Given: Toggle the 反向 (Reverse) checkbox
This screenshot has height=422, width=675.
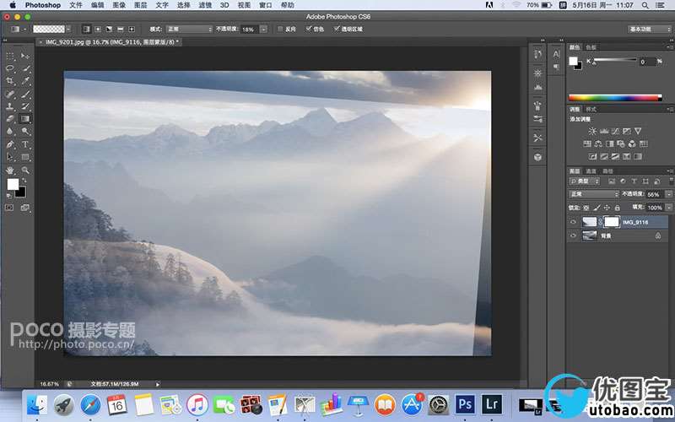Looking at the screenshot, I should click(280, 30).
